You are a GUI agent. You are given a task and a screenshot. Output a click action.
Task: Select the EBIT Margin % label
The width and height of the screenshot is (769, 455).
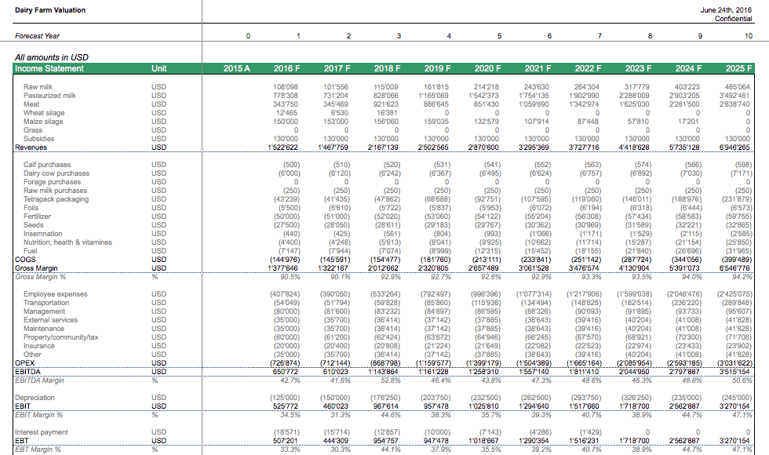[38, 415]
